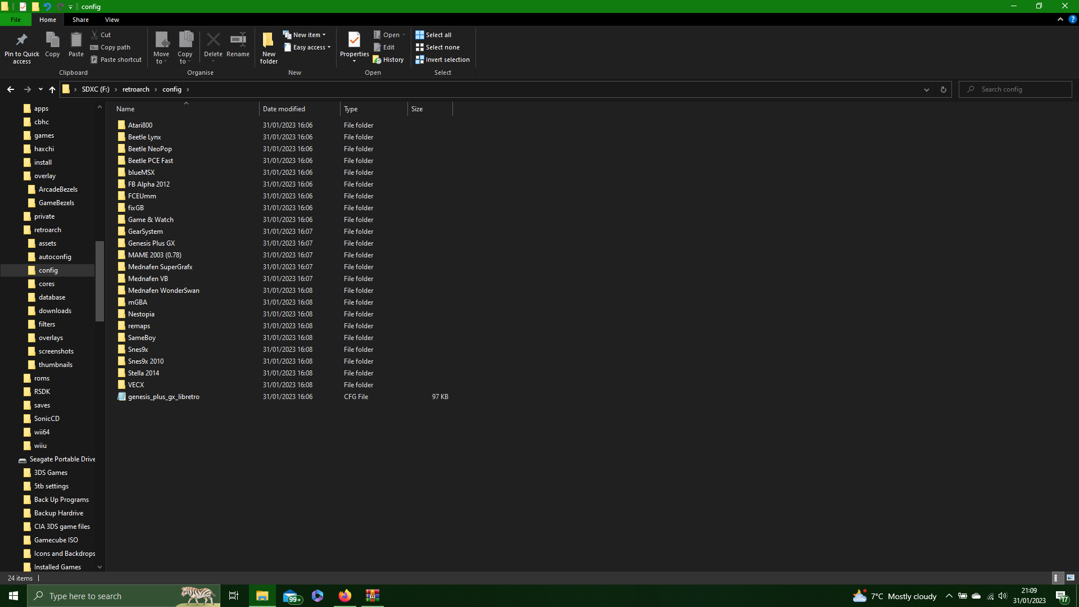Viewport: 1079px width, 607px height.
Task: Sort by the Size column
Action: [430, 109]
